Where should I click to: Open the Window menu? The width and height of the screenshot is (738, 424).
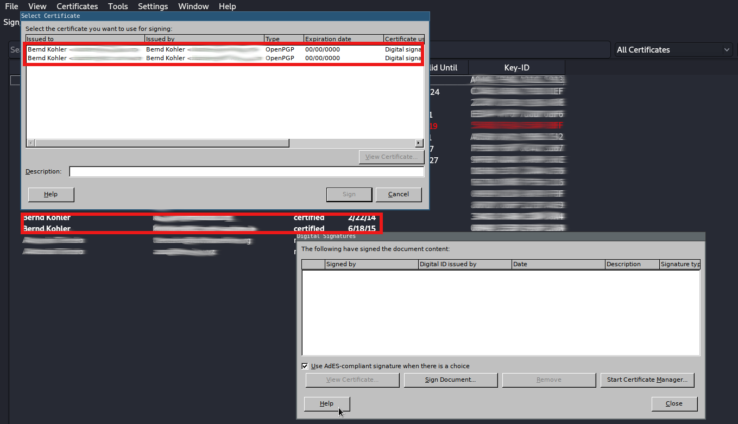pos(193,7)
